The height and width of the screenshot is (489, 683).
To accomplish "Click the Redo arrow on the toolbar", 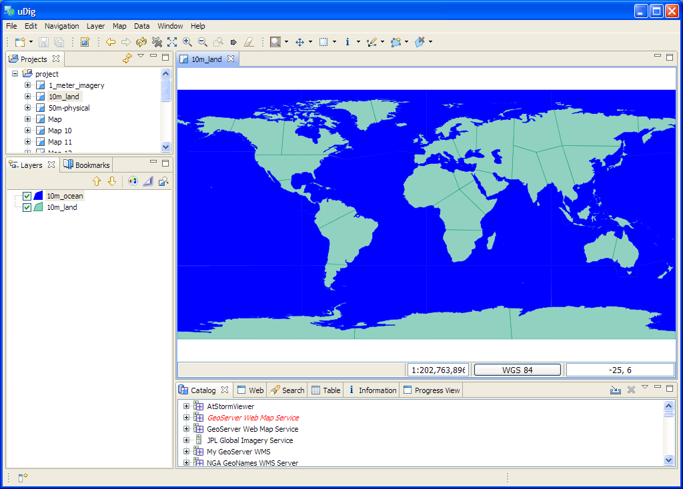I will pos(125,41).
